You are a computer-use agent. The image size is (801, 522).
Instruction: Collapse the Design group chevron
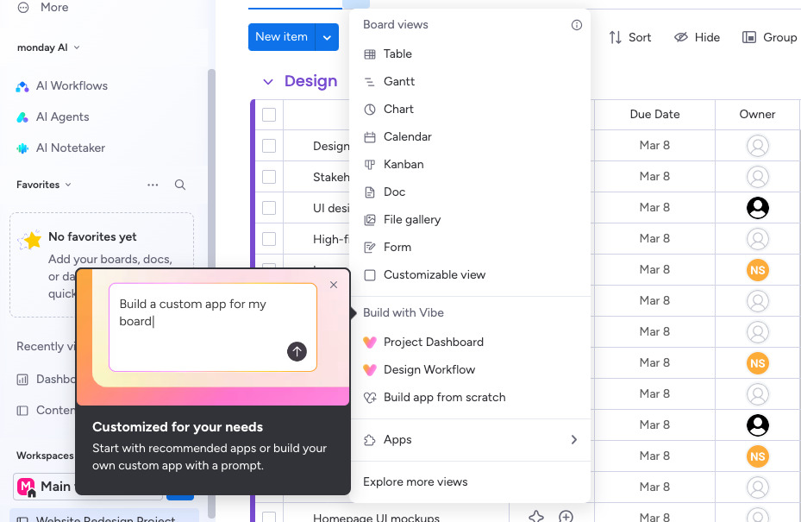[x=267, y=81]
